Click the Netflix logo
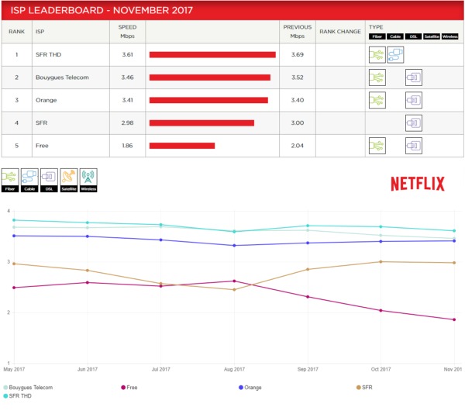Viewport: 465px width, 414px height. pos(418,184)
